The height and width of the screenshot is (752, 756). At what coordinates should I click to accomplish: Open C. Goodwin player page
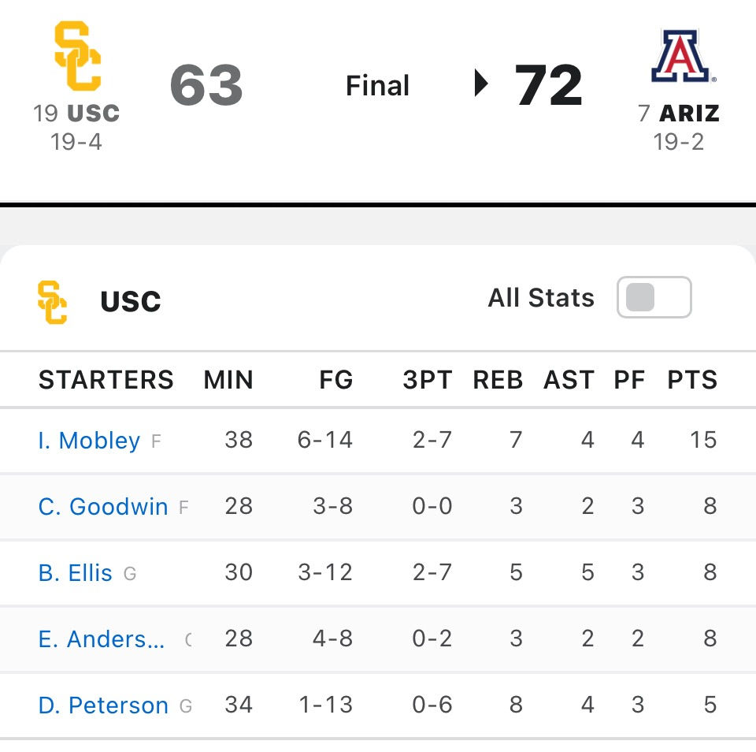pos(102,507)
